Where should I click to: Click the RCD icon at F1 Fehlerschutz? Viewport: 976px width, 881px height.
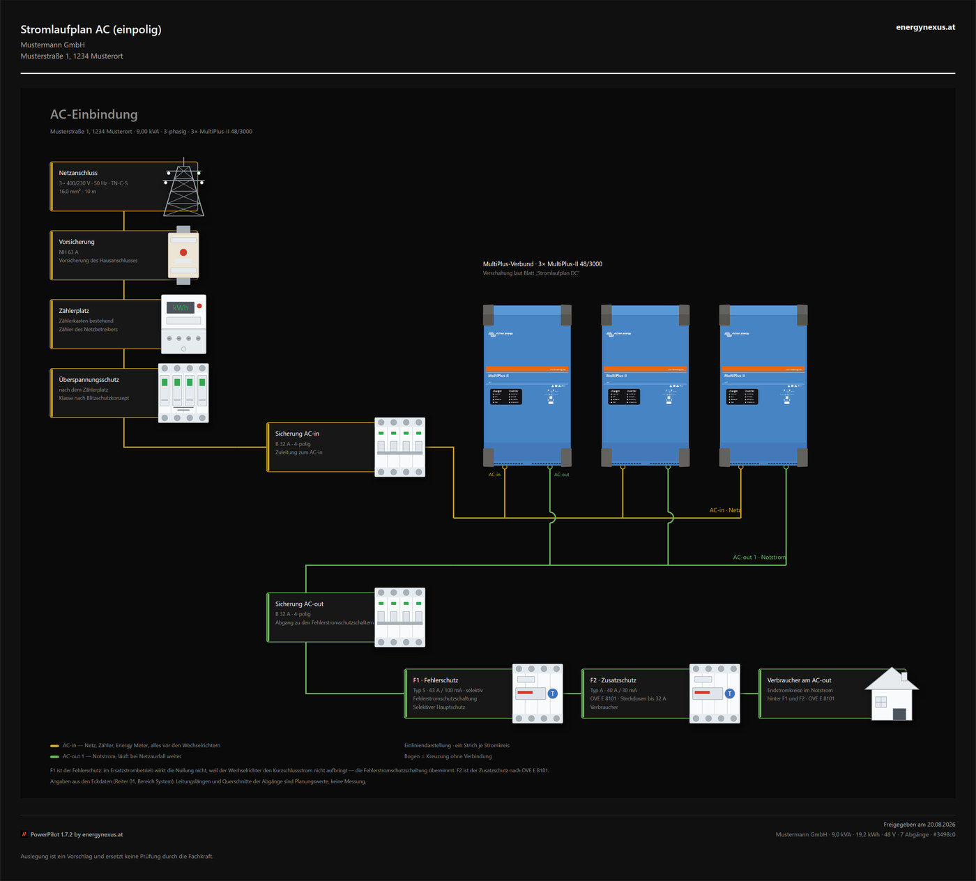pos(537,694)
